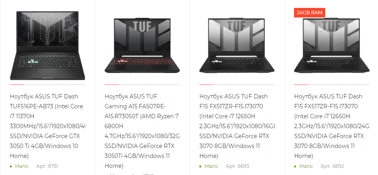Select the second image indicator under the TUF516PE laptop
The height and width of the screenshot is (175, 378).
click(32, 85)
